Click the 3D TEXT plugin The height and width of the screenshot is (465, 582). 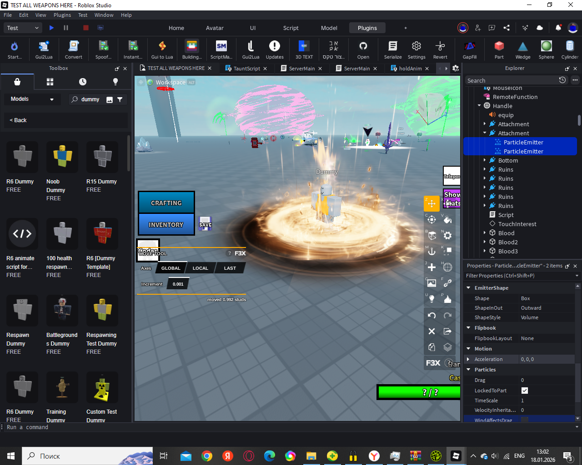point(304,49)
